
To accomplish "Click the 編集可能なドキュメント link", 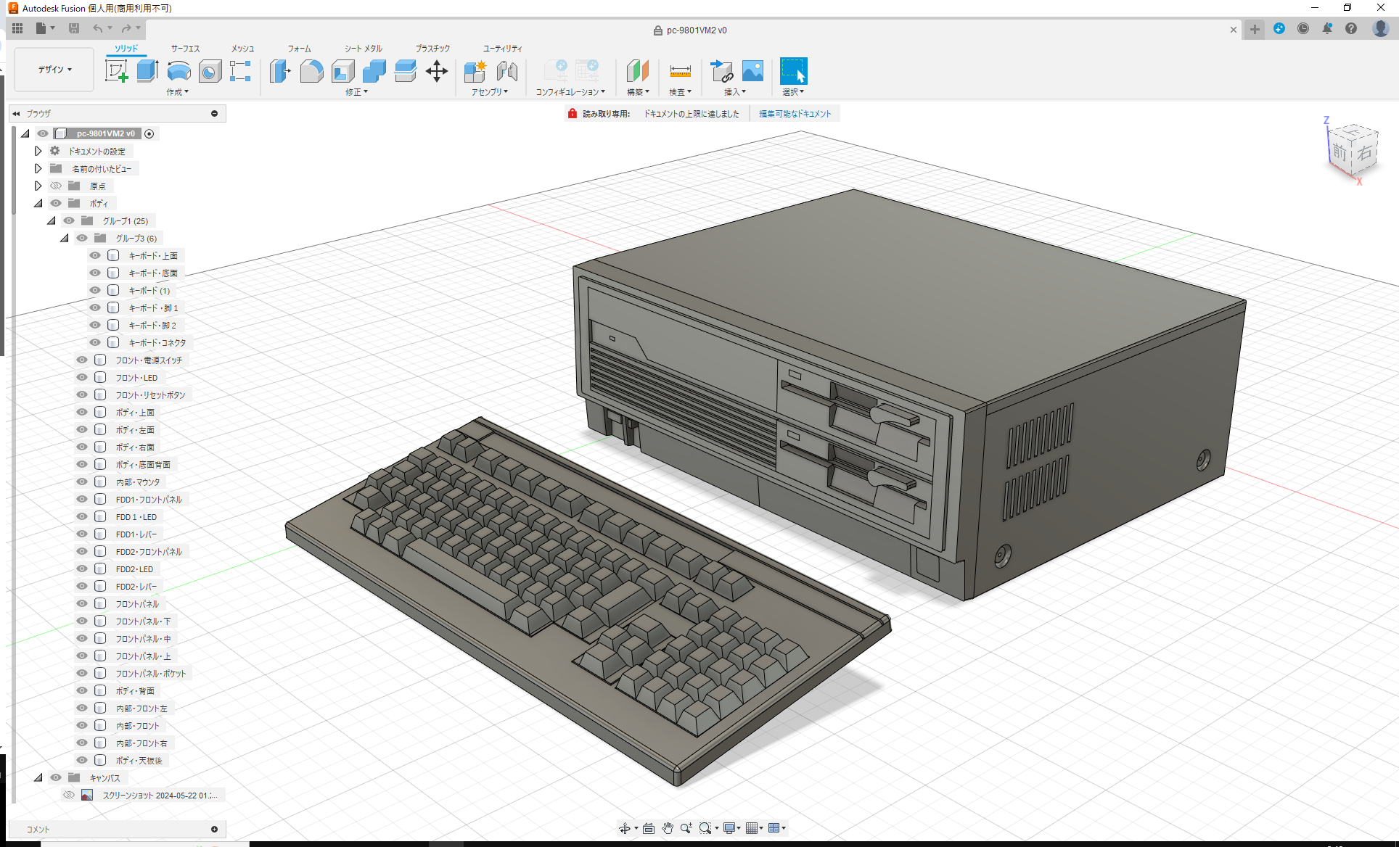I will point(795,113).
